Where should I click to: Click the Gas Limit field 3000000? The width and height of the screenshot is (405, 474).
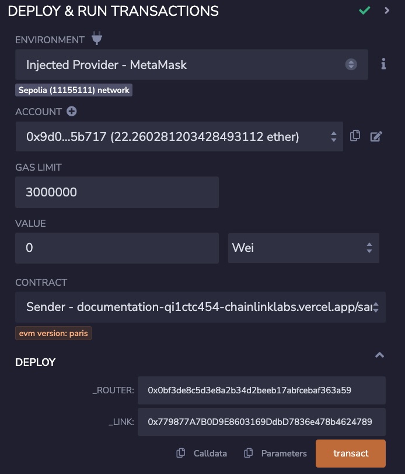point(117,192)
